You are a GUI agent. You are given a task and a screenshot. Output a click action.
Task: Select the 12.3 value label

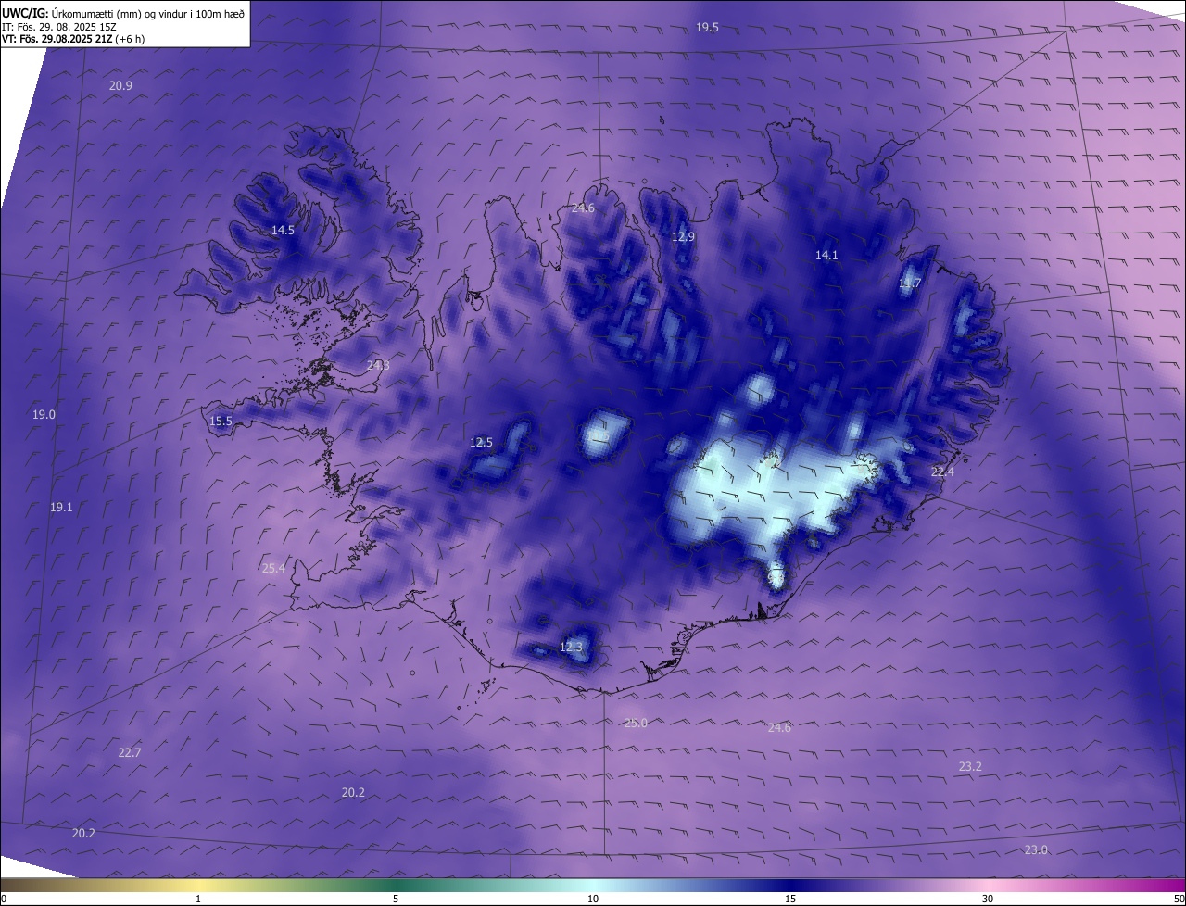(572, 647)
